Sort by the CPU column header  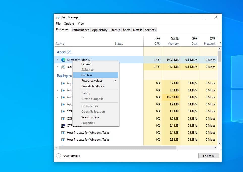point(153,41)
